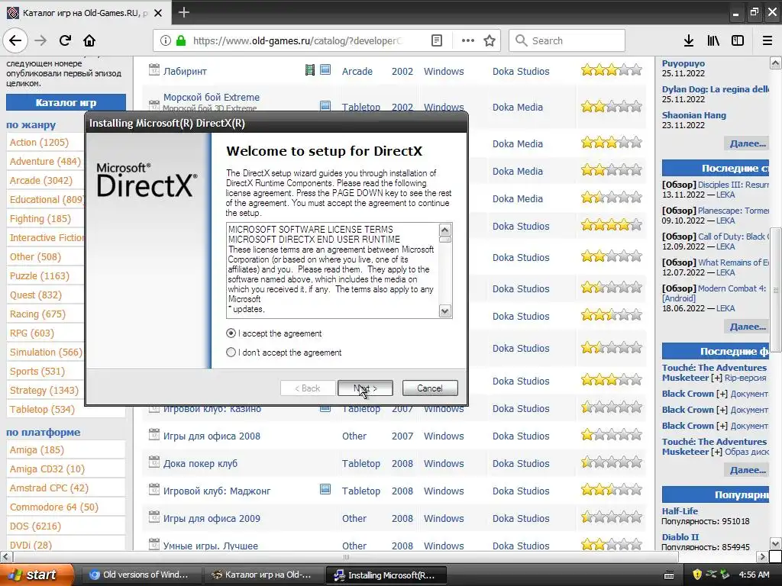Image resolution: width=782 pixels, height=586 pixels.
Task: Open page actions three-dots menu
Action: (x=468, y=40)
